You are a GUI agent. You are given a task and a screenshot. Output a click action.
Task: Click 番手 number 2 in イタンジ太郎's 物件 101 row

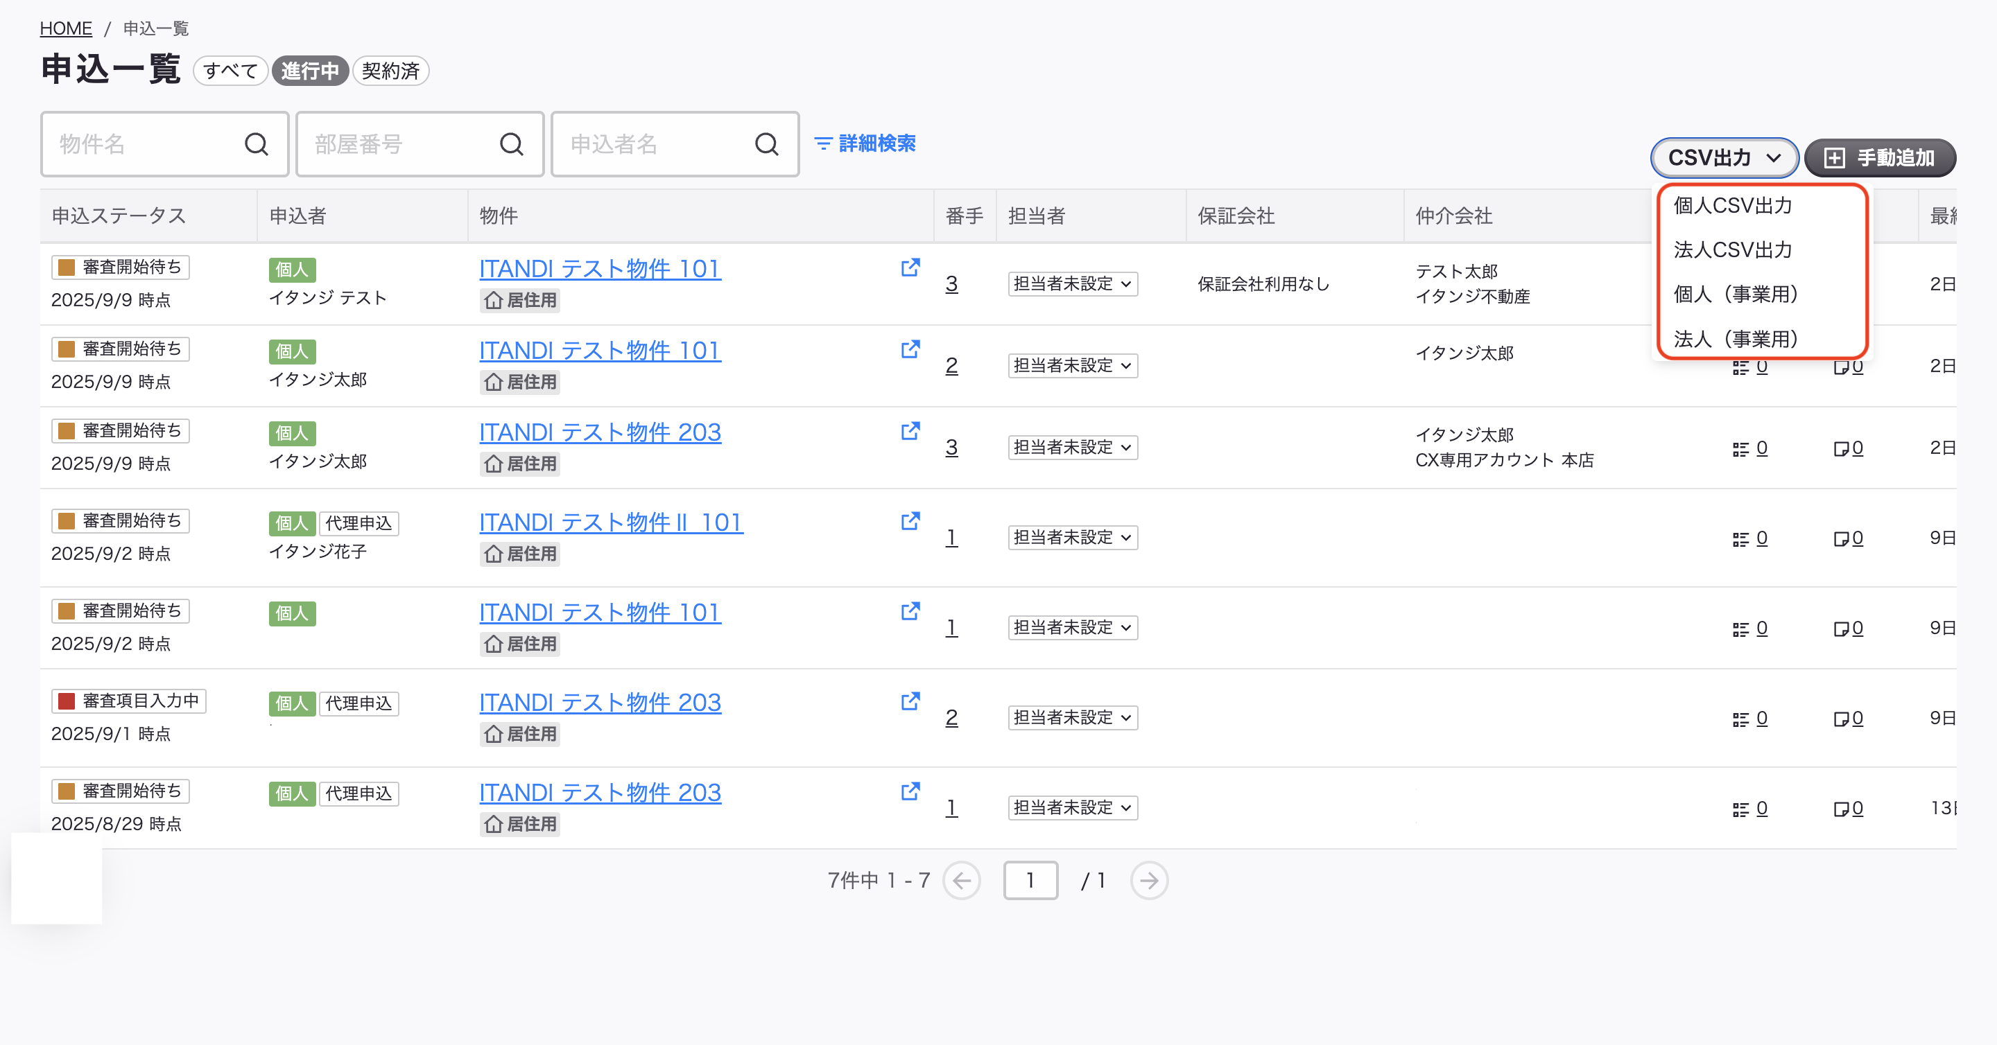click(x=951, y=366)
